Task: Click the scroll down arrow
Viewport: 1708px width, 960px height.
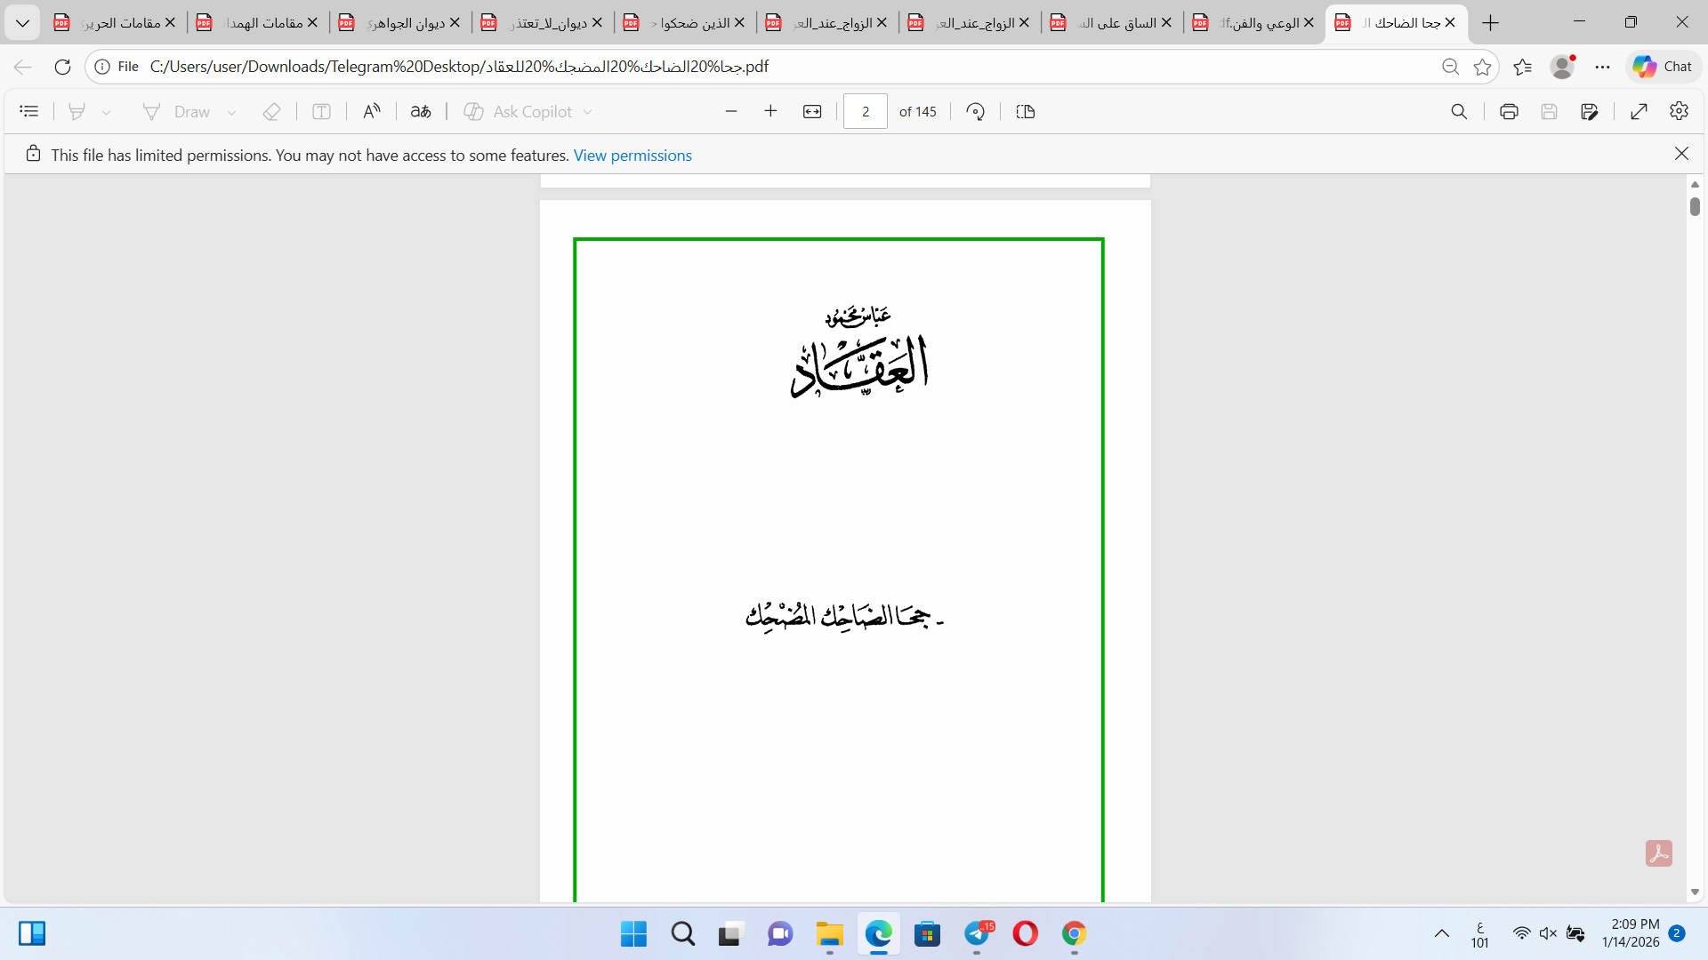Action: 1695,892
